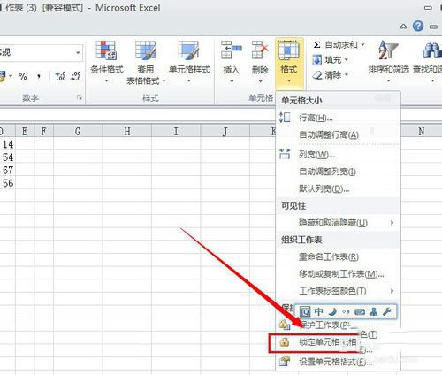Select column N header
The image size is (442, 375).
coord(422,131)
